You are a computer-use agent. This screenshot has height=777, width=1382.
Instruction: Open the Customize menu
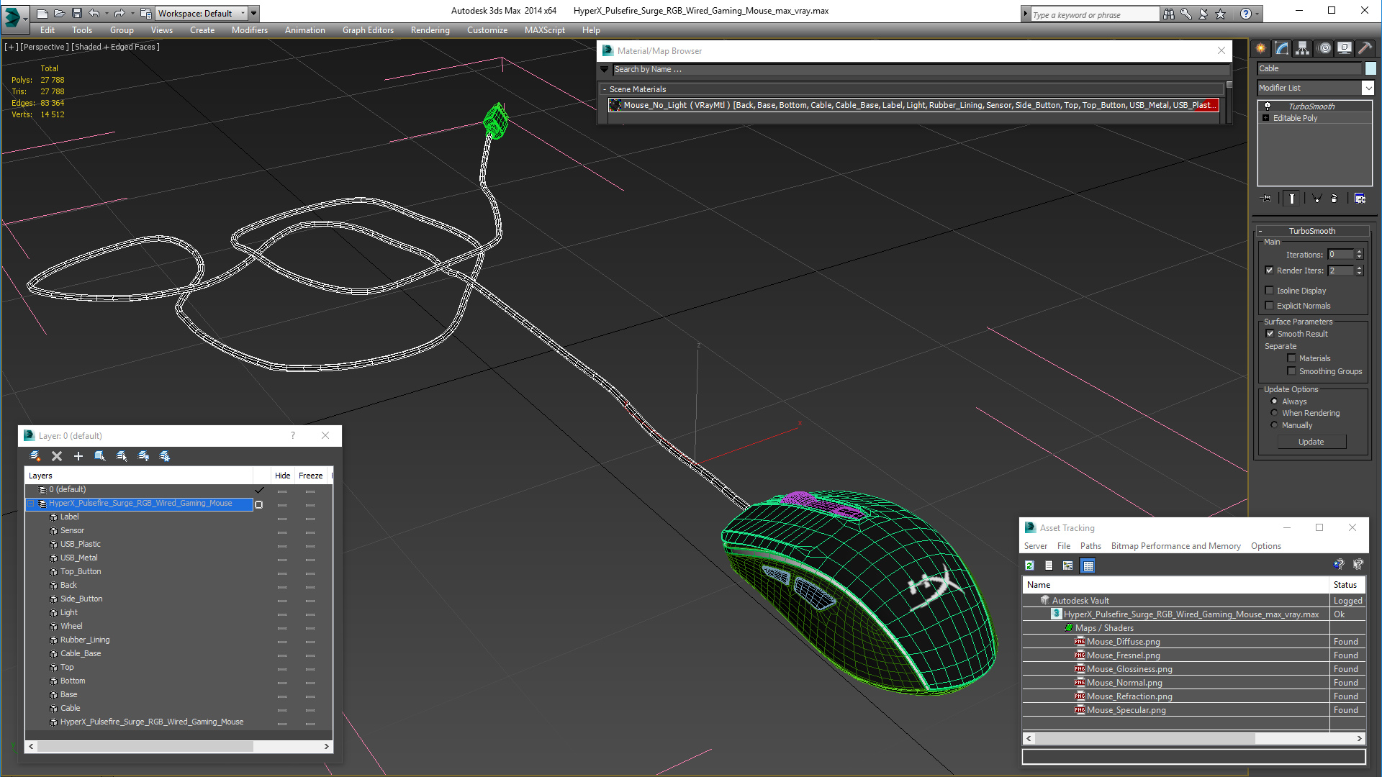coord(487,30)
